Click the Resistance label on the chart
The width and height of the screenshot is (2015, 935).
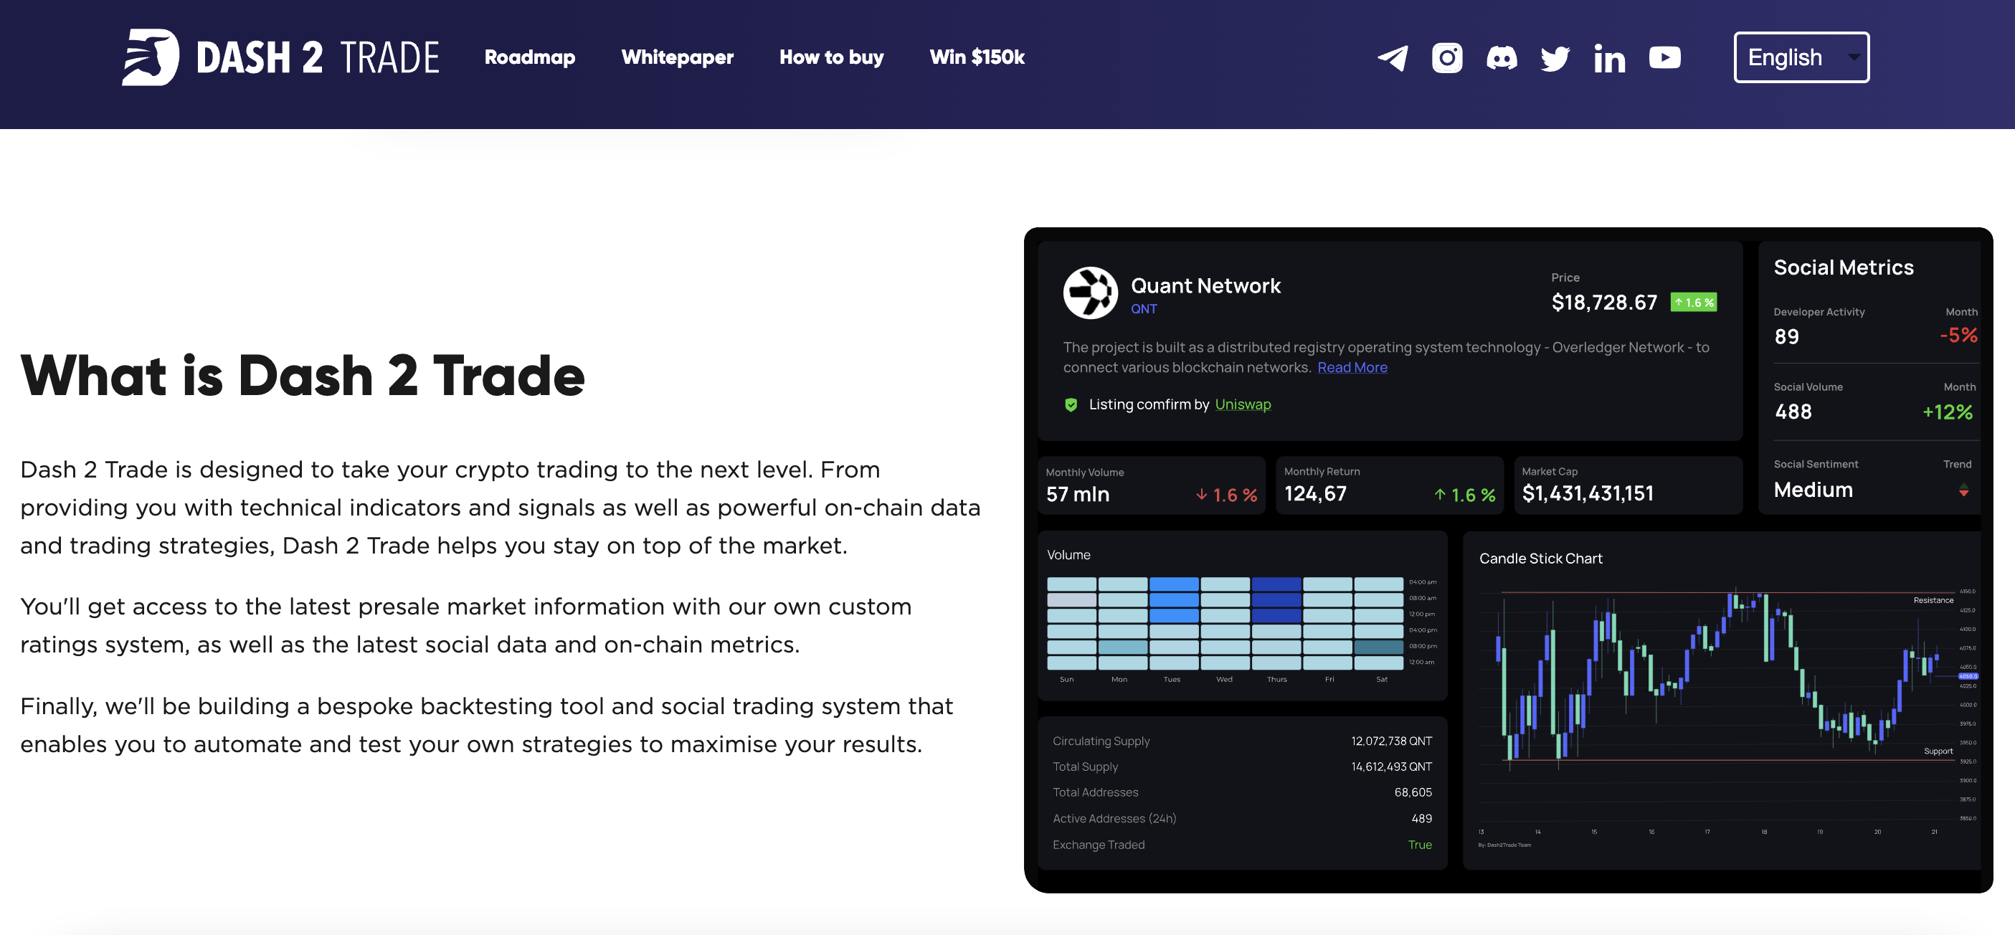(1933, 600)
